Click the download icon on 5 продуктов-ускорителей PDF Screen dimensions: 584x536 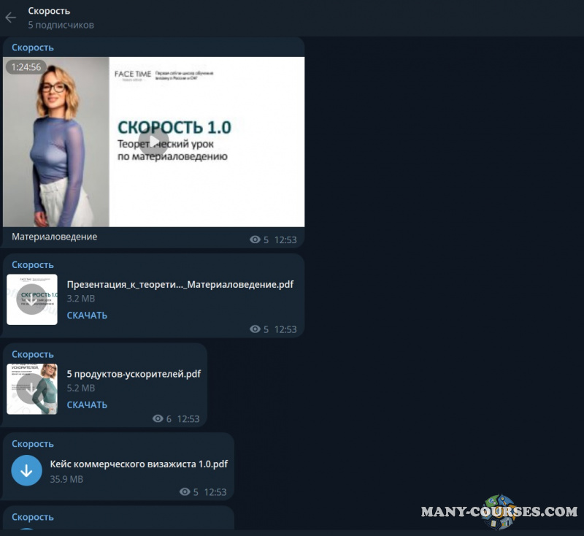(32, 388)
